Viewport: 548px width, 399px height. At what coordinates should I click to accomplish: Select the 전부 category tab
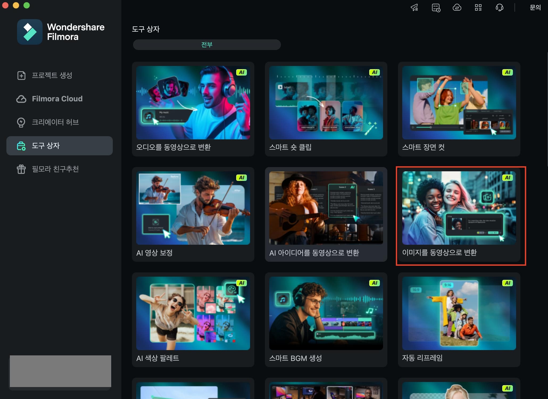pos(207,45)
